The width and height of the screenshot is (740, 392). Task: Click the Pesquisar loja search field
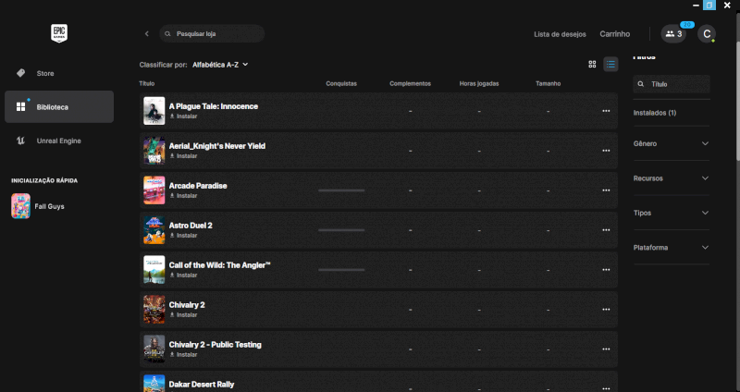[212, 34]
